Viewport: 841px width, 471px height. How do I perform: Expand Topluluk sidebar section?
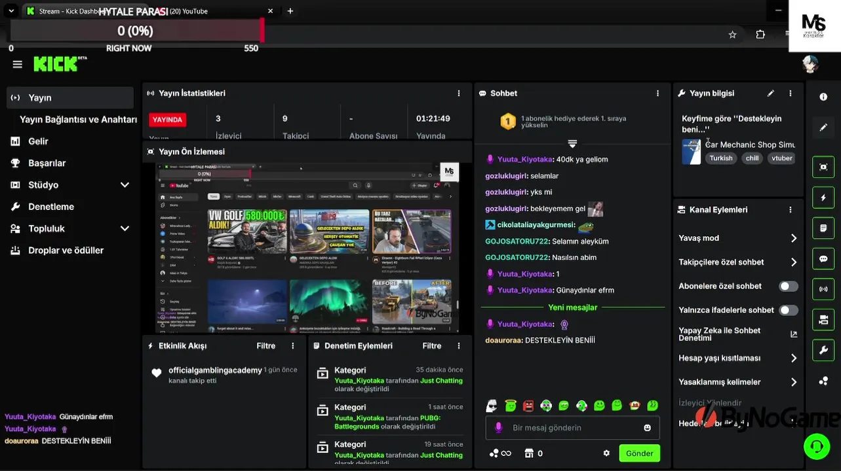click(x=125, y=229)
